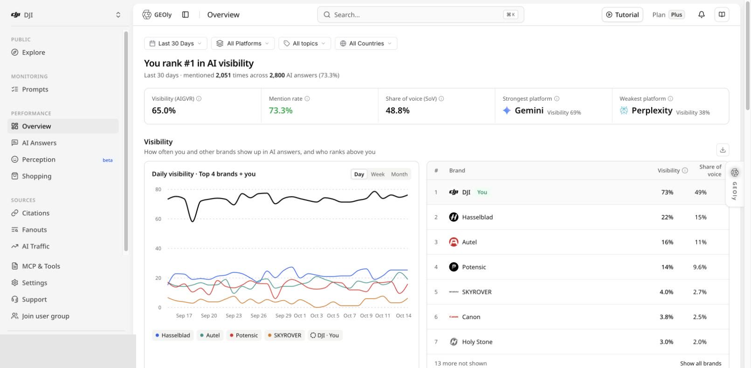
Task: Navigate to Citations in Sources
Action: [x=63, y=213]
